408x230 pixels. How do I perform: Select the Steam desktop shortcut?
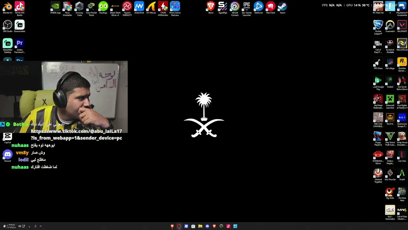[282, 8]
